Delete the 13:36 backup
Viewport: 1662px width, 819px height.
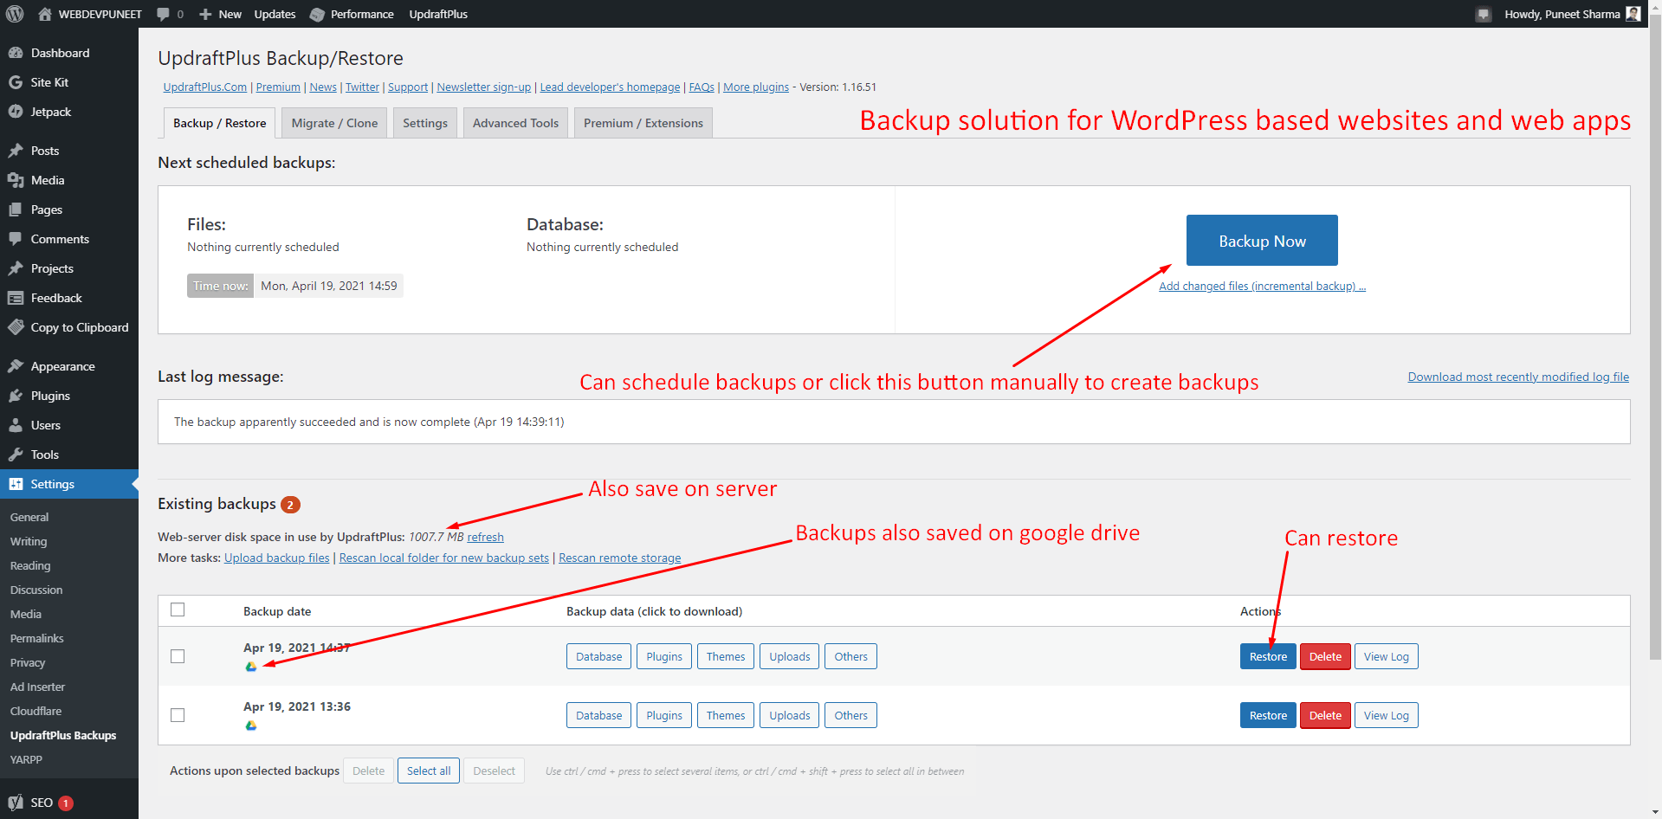pyautogui.click(x=1325, y=715)
